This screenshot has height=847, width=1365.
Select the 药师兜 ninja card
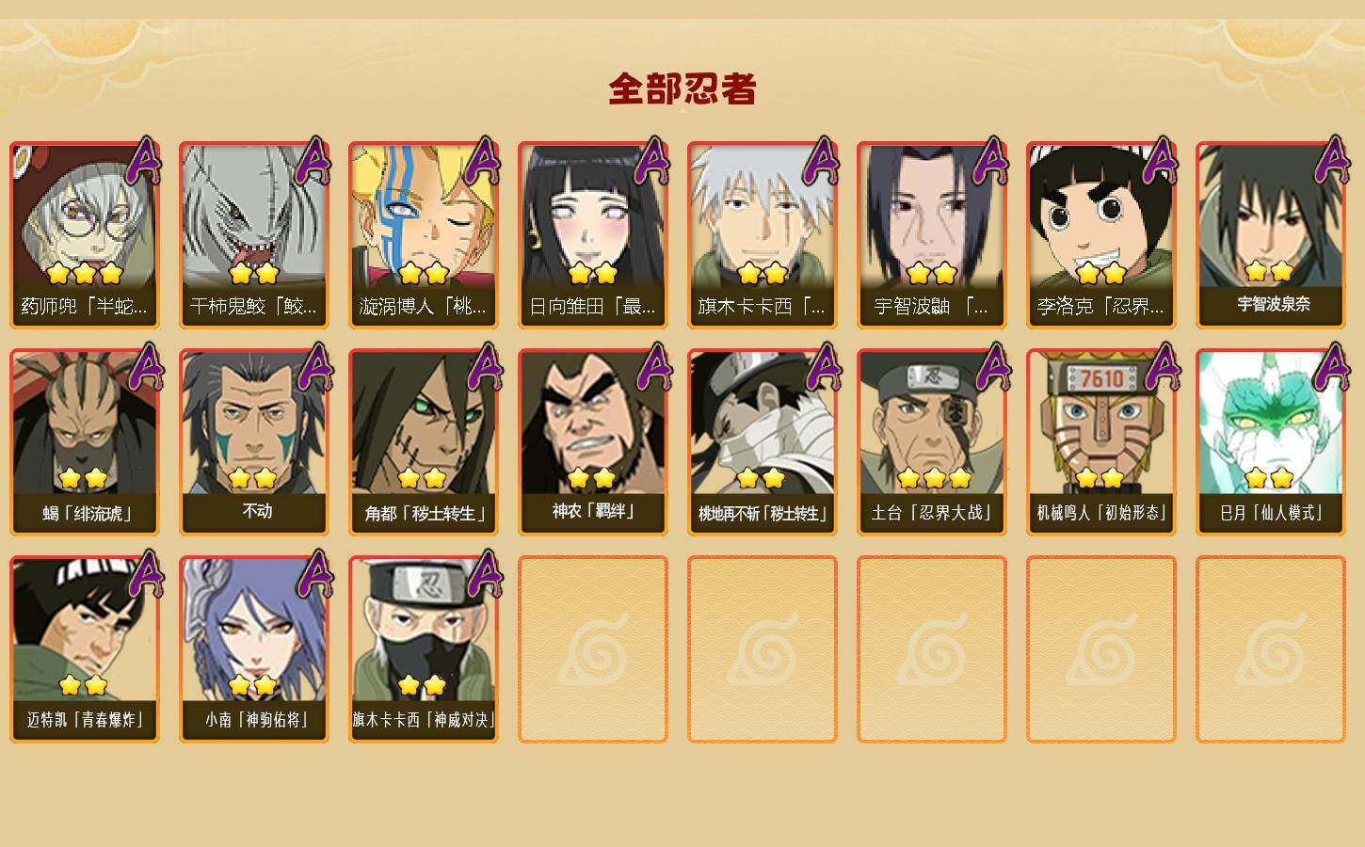[x=85, y=235]
